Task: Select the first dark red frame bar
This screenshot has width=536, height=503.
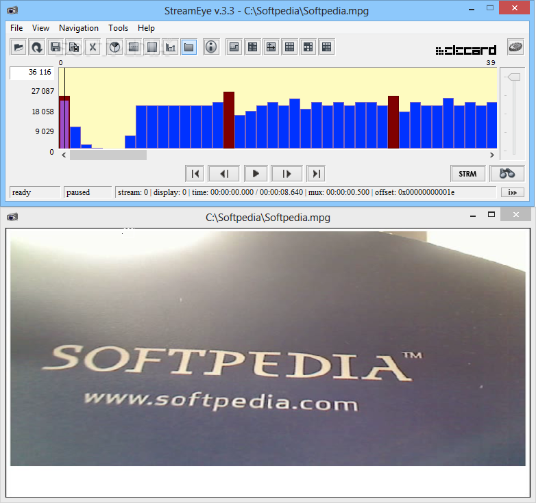Action: tap(64, 122)
